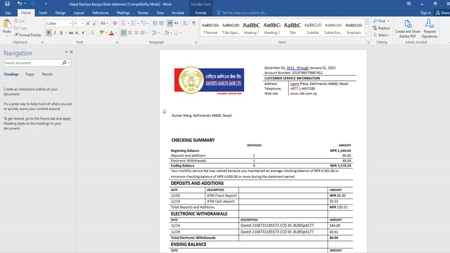The image size is (450, 253).
Task: Click the Undo arrow icon
Action: tap(19, 4)
